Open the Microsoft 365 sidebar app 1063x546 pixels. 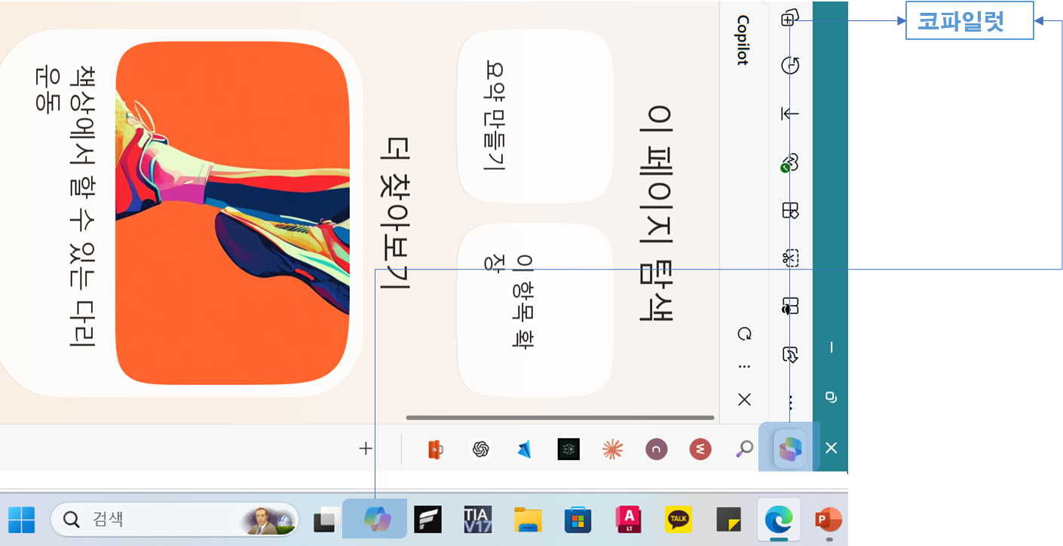click(x=435, y=450)
